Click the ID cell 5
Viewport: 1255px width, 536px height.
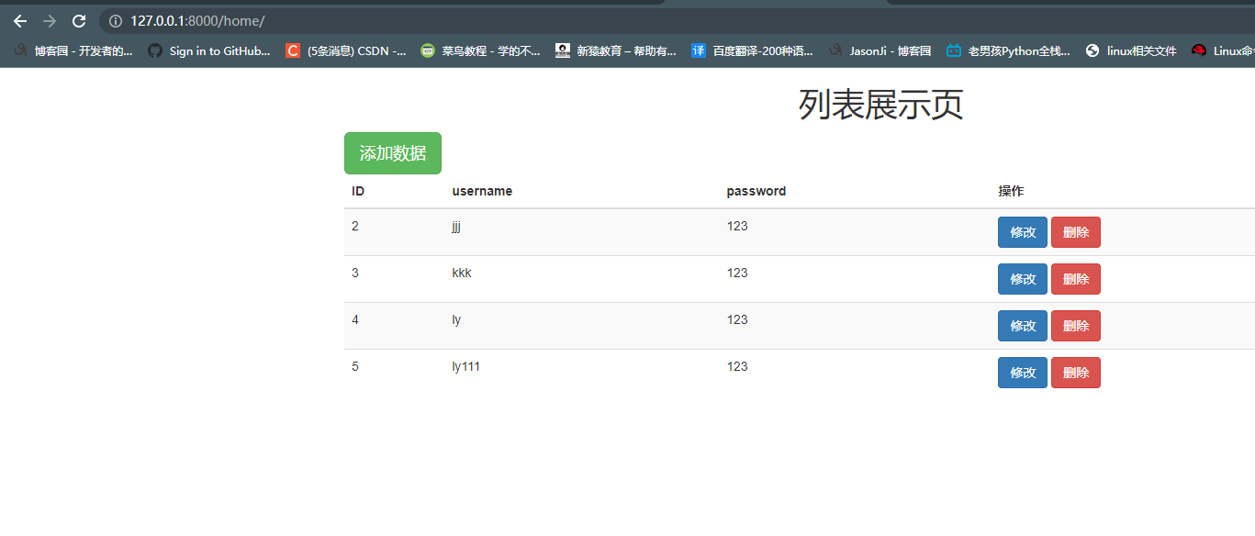pos(355,366)
